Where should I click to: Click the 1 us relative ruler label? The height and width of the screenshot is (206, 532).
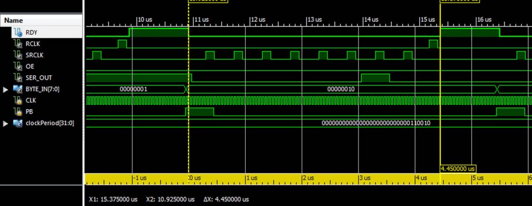[252, 177]
